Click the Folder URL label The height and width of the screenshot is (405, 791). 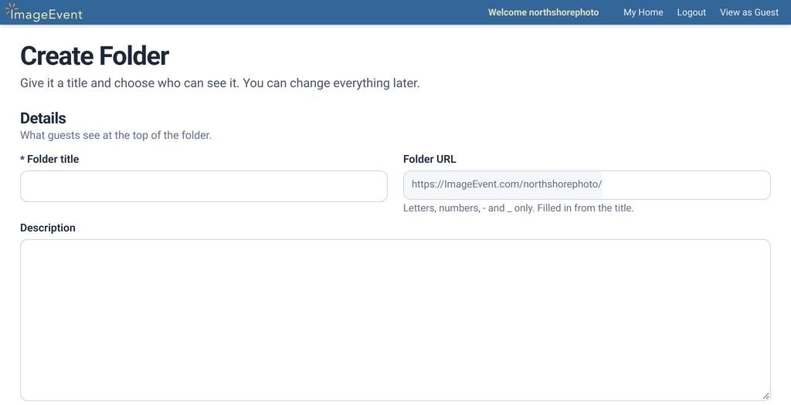coord(429,159)
